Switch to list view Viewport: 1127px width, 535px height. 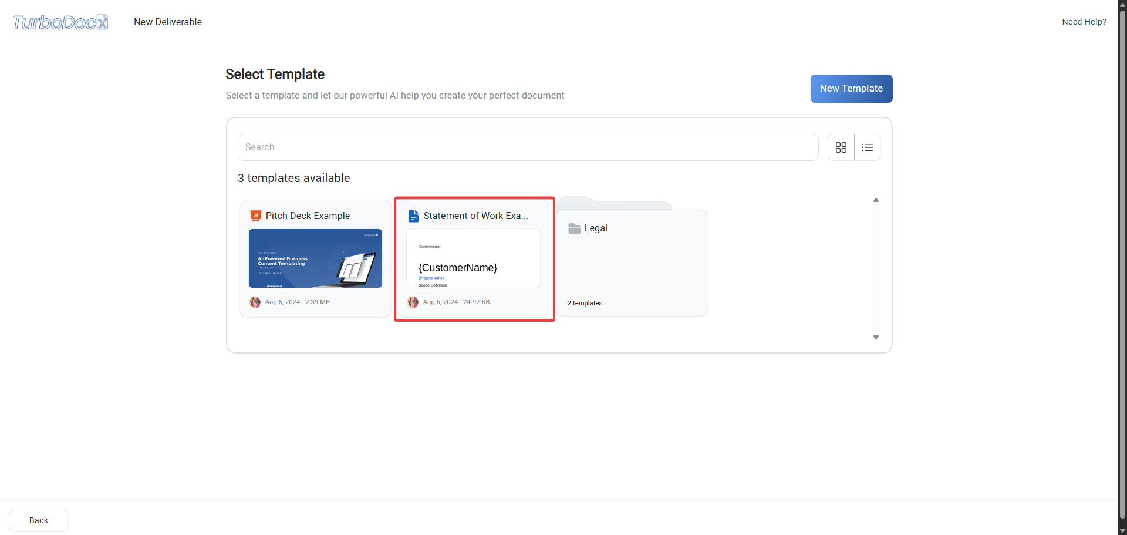[868, 147]
